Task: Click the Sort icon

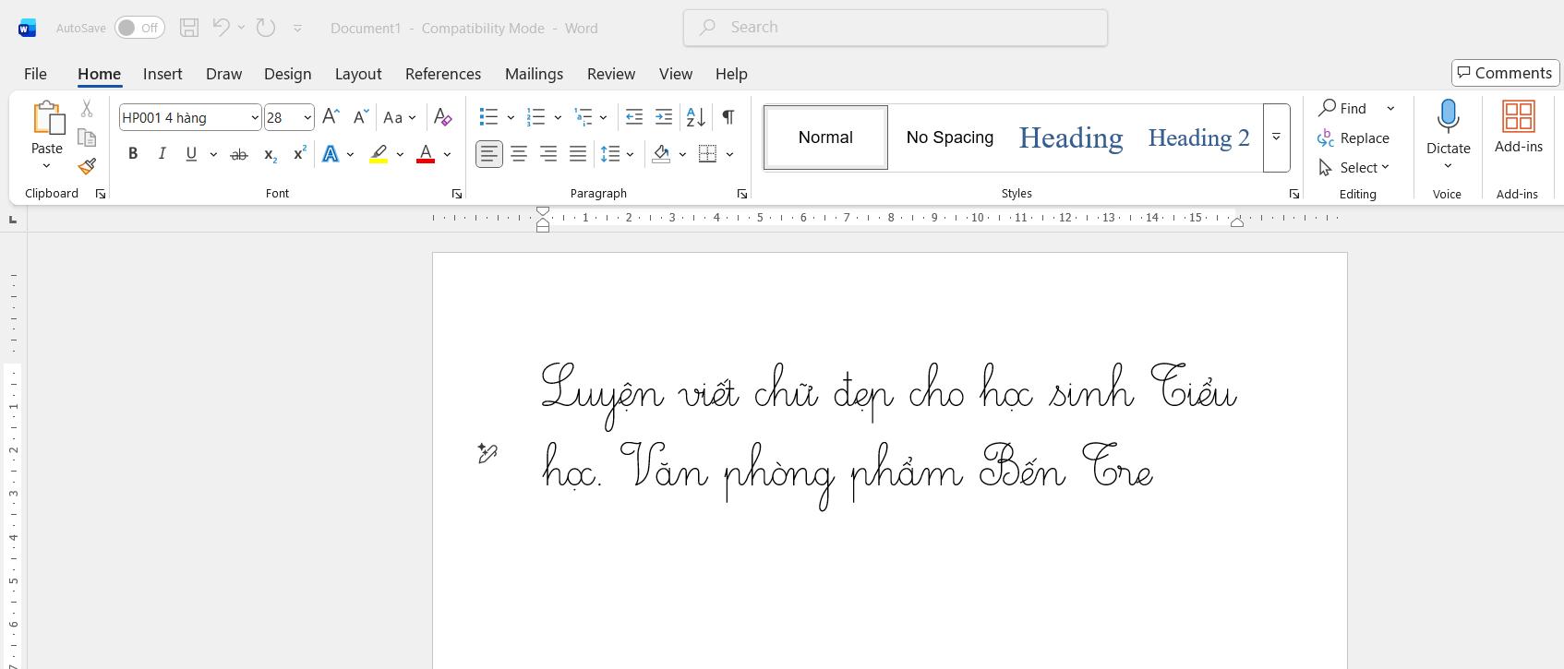Action: (x=695, y=117)
